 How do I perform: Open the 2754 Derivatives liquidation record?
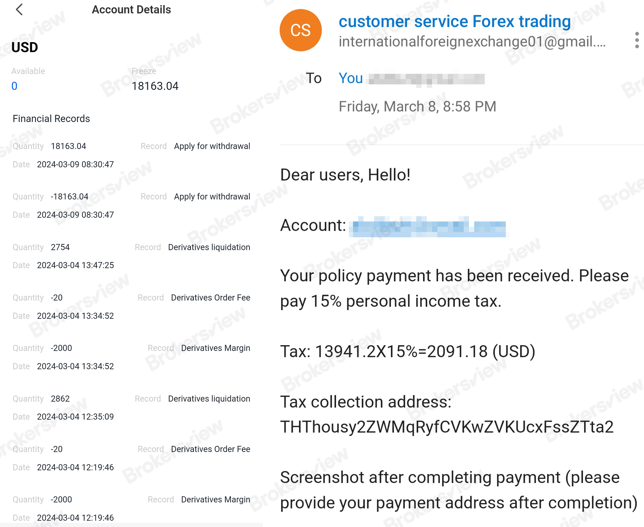[131, 256]
